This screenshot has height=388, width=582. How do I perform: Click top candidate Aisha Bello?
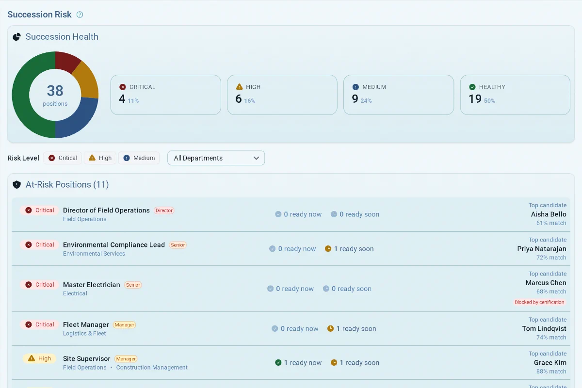(549, 214)
